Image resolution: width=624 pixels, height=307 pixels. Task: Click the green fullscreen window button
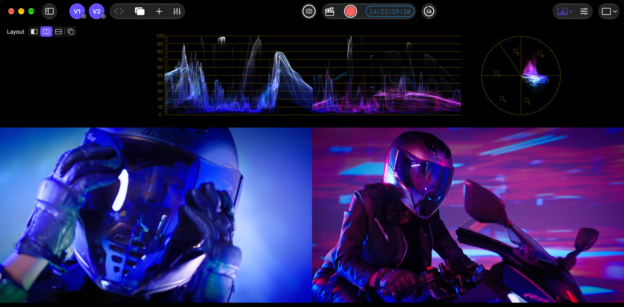(x=31, y=11)
